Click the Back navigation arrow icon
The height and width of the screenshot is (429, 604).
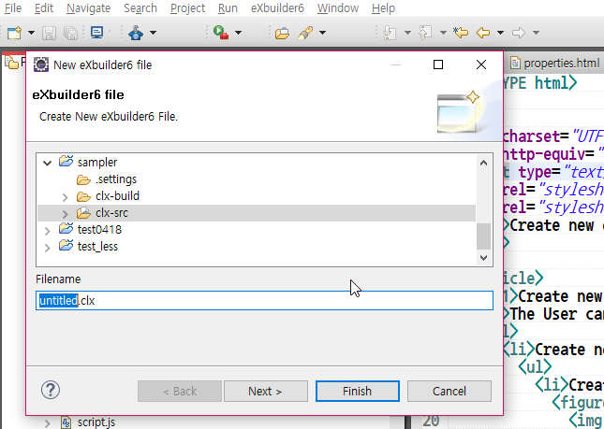tap(483, 33)
